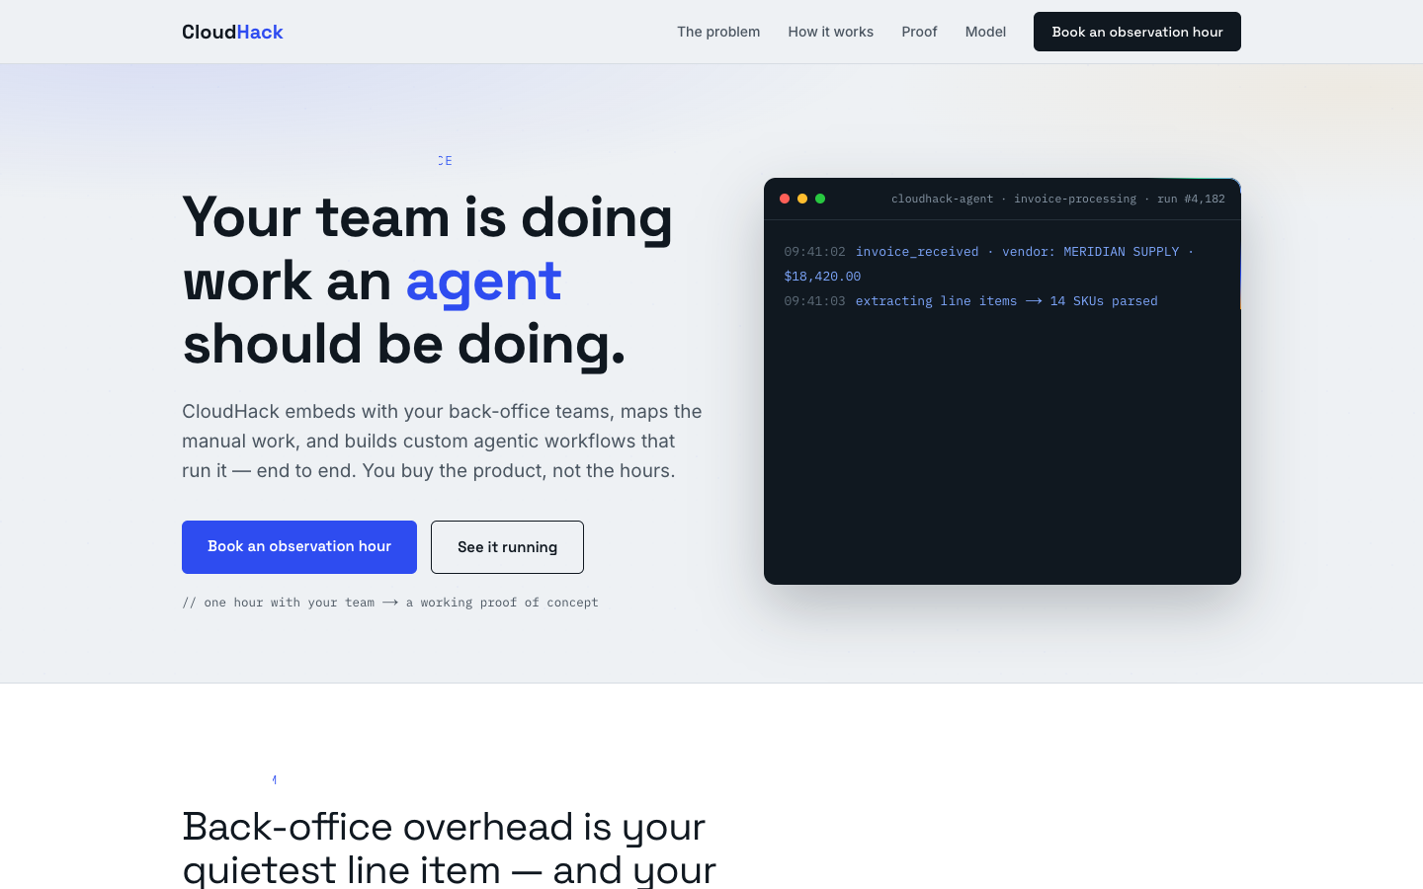The height and width of the screenshot is (889, 1423).
Task: Open the Proof nav link
Action: (919, 32)
